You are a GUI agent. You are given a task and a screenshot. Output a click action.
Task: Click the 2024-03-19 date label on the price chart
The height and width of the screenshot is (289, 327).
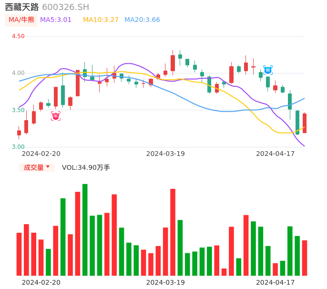(x=165, y=154)
